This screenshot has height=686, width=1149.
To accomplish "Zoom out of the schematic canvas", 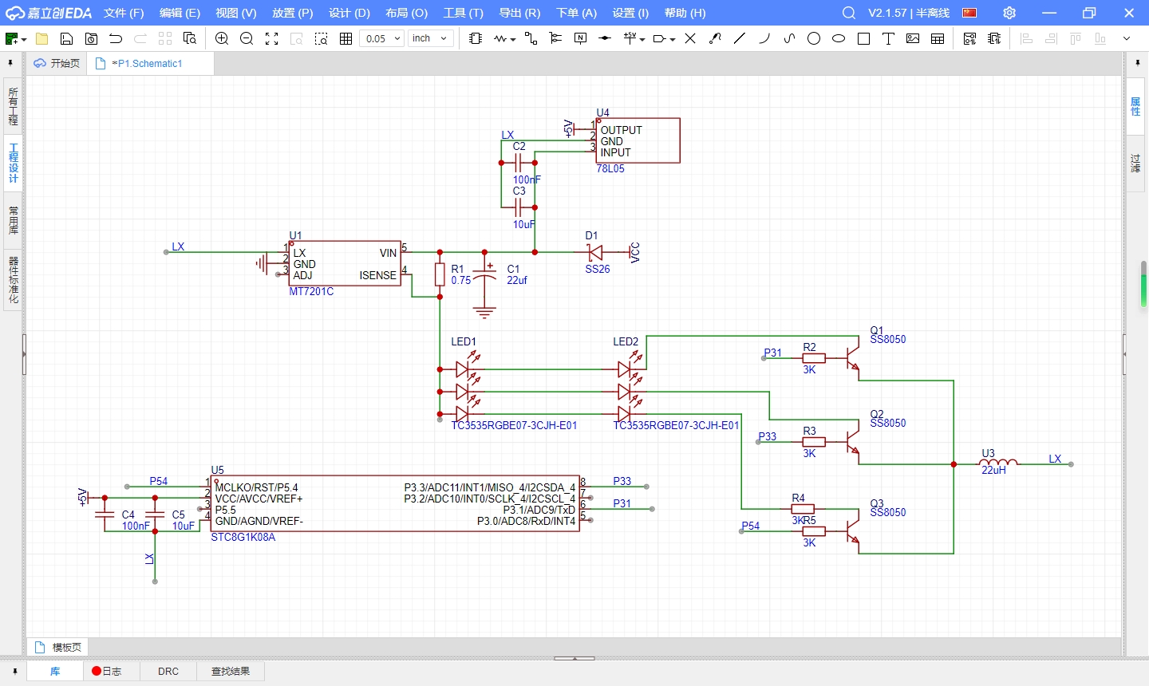I will (x=247, y=38).
